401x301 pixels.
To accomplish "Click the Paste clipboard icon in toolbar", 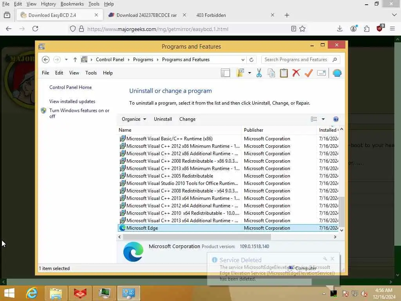I will (284, 73).
